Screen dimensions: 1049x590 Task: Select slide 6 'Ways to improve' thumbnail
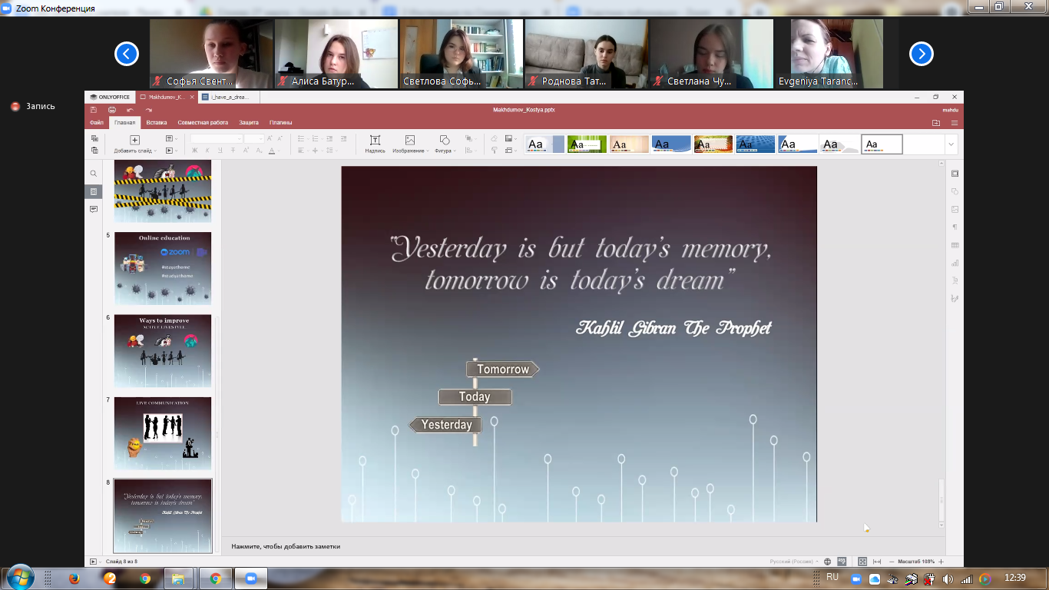pyautogui.click(x=163, y=351)
